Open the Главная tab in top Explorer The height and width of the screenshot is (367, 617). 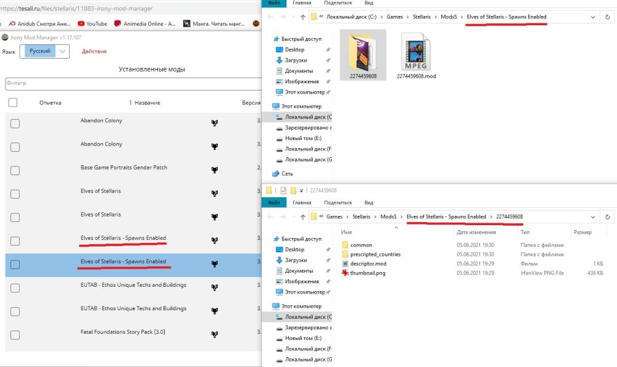(302, 2)
